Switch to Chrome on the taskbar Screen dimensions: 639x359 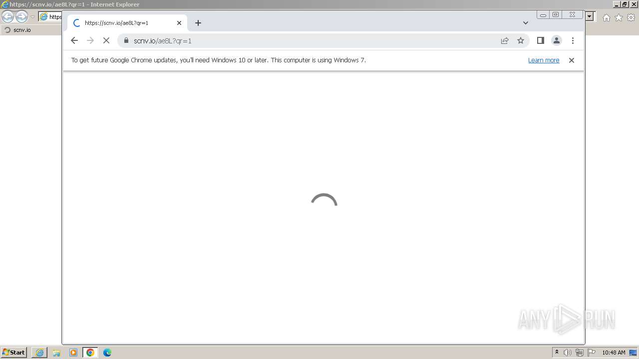click(90, 353)
